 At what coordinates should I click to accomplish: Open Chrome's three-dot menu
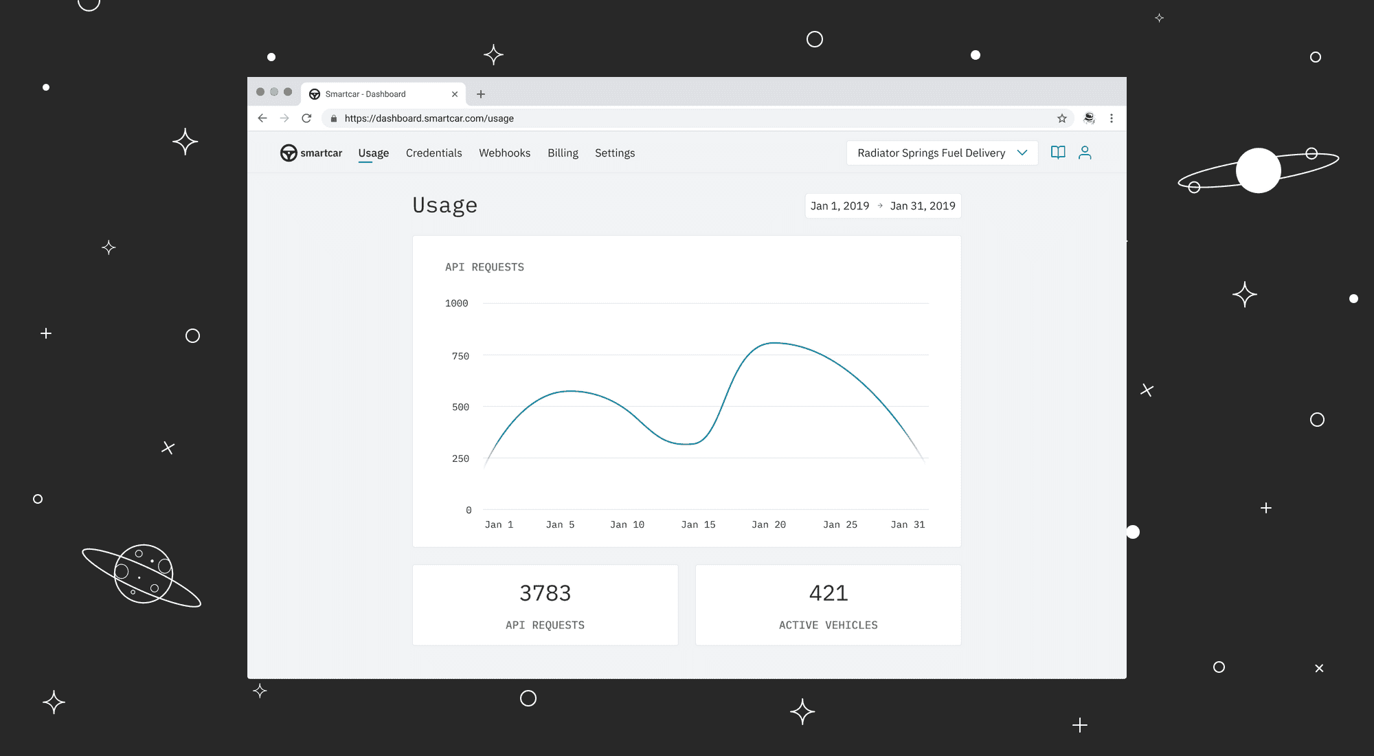[1112, 118]
